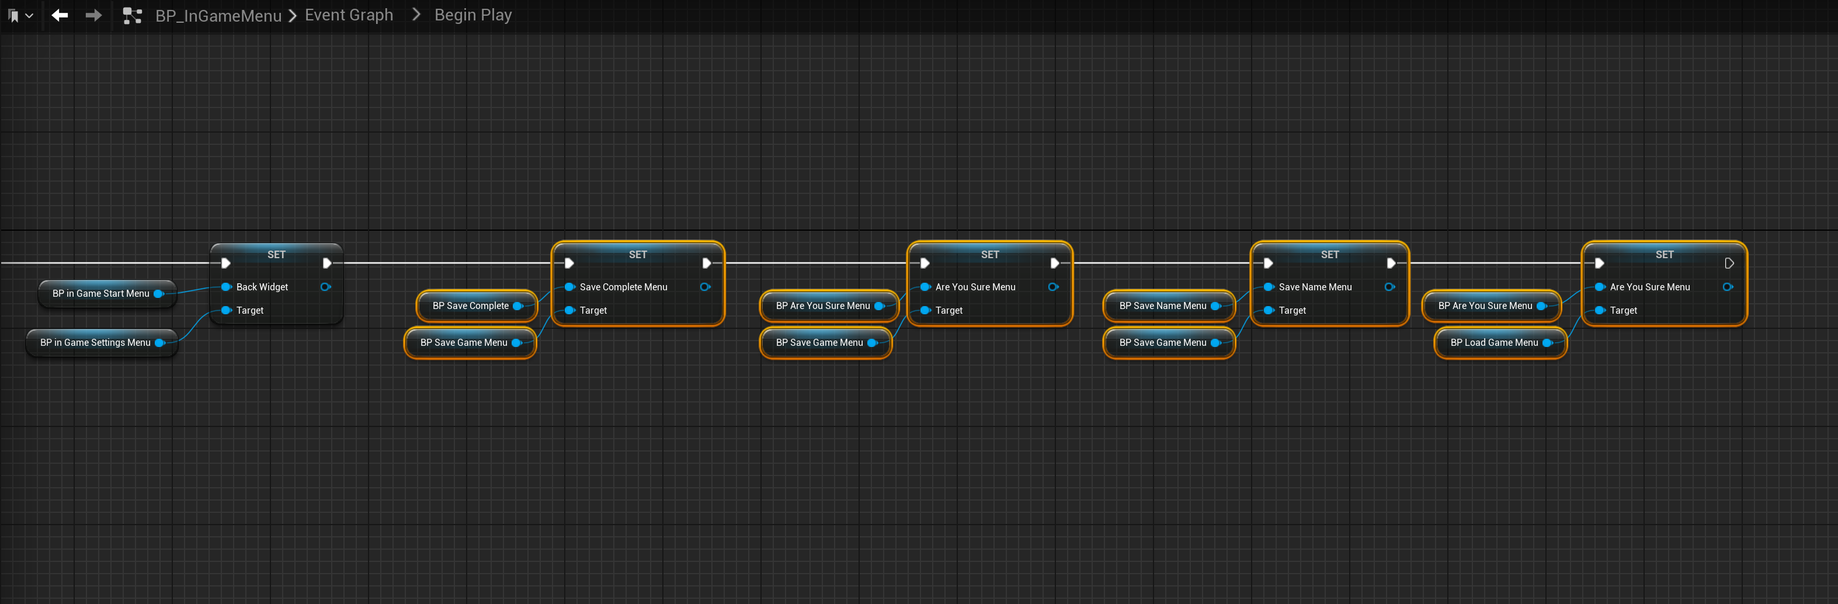Go to the Event Graph breadcrumb
This screenshot has height=604, width=1838.
pos(348,15)
